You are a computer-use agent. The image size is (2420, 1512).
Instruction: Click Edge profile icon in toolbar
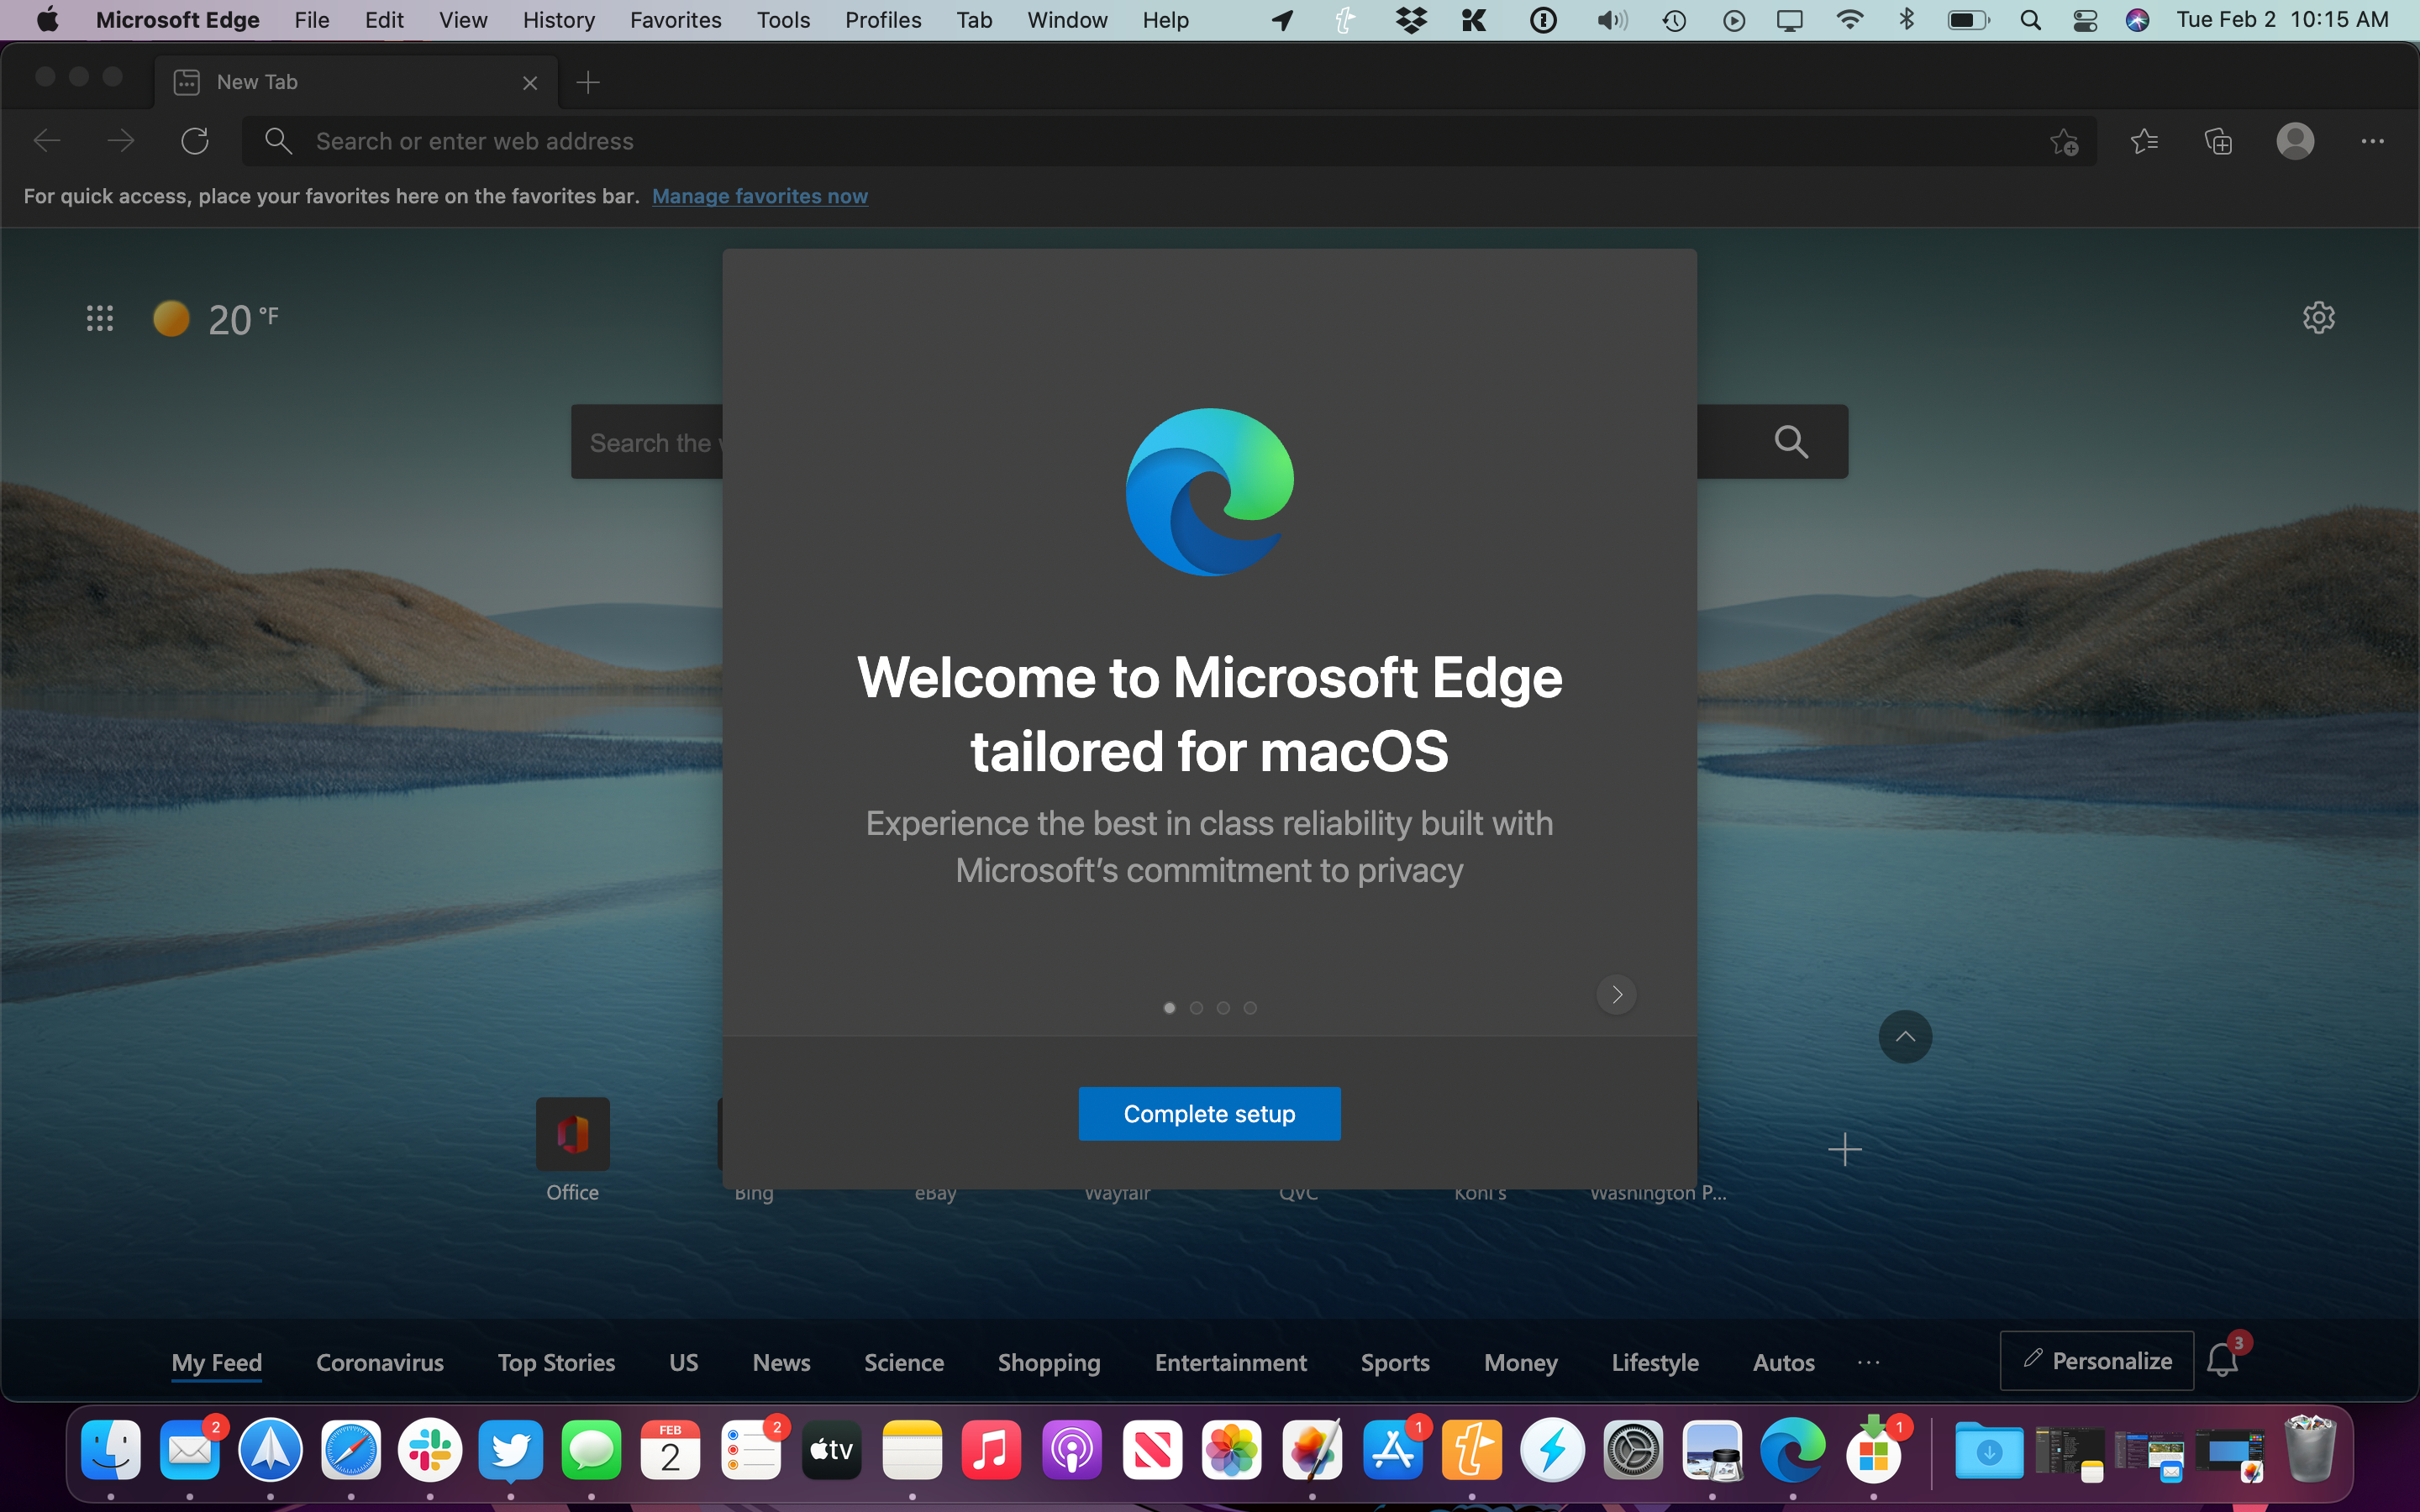pyautogui.click(x=2296, y=141)
